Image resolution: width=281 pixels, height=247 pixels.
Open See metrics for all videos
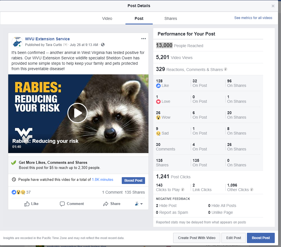pyautogui.click(x=253, y=18)
